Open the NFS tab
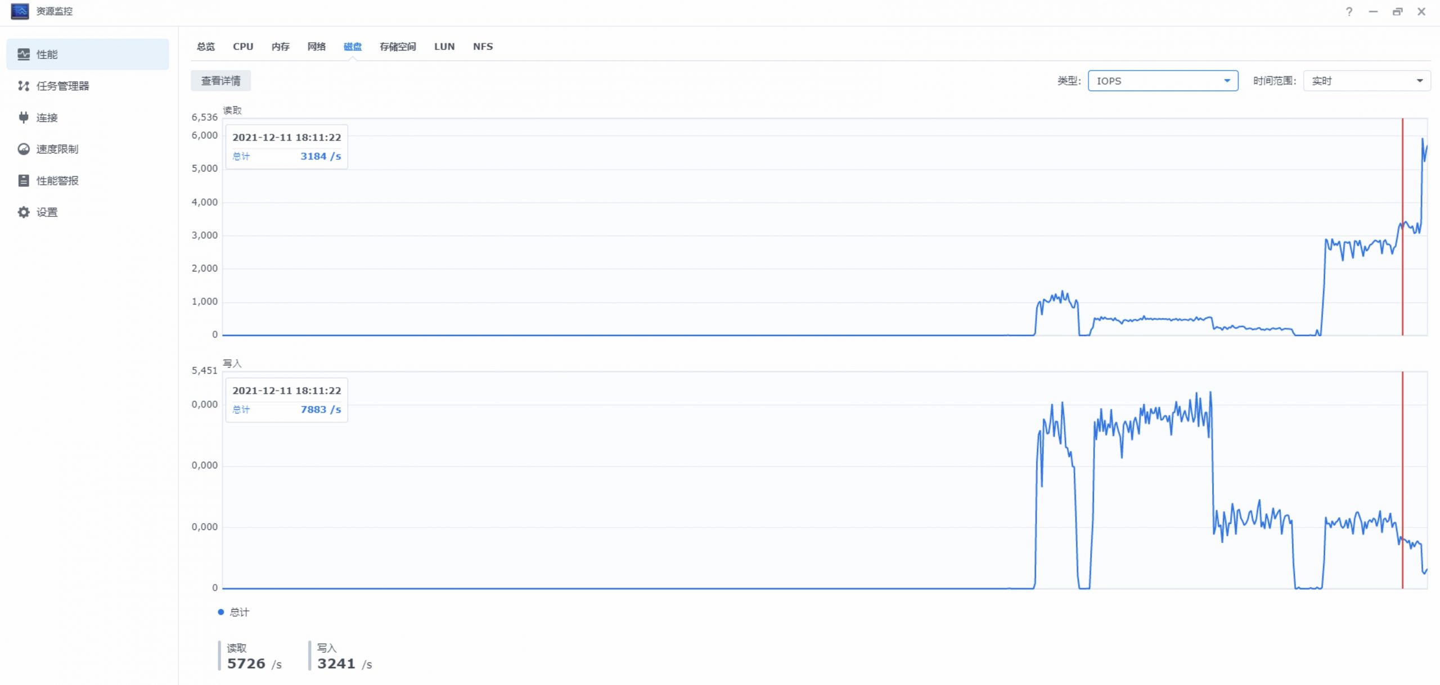The image size is (1440, 685). (483, 47)
